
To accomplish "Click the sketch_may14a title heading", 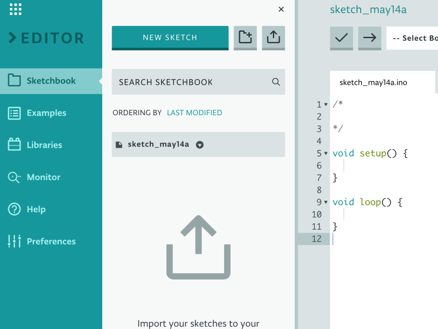I will pos(368,10).
